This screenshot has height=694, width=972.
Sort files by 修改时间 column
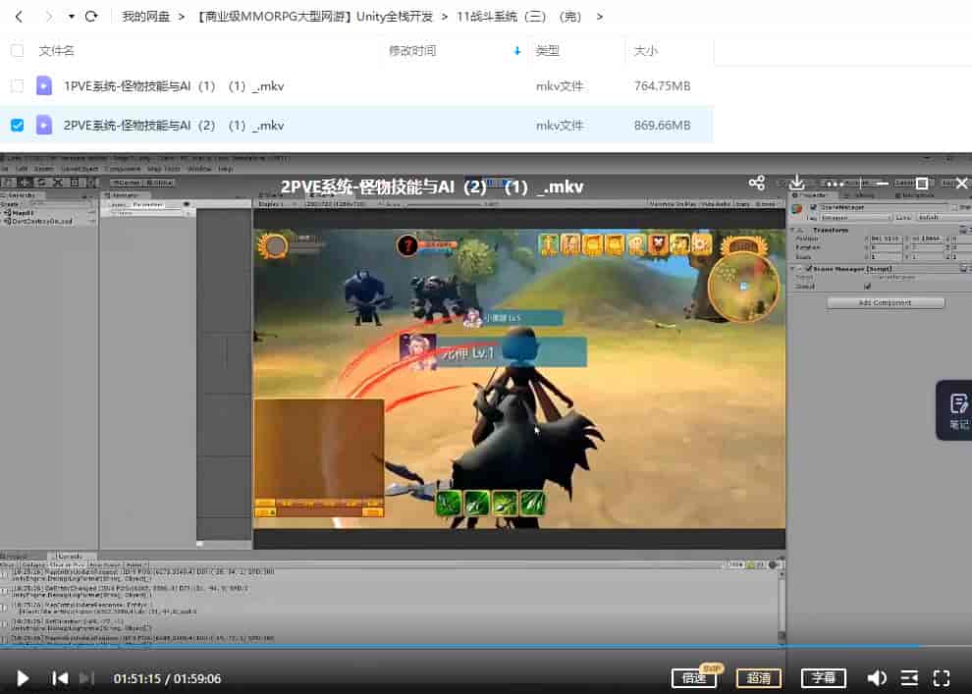[412, 50]
